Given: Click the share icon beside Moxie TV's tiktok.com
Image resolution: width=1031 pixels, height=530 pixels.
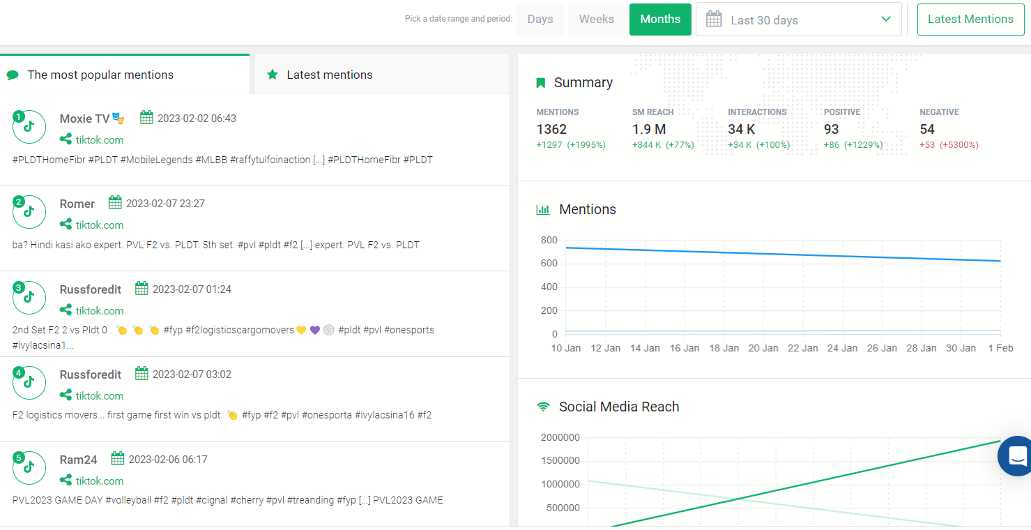Looking at the screenshot, I should (x=66, y=139).
